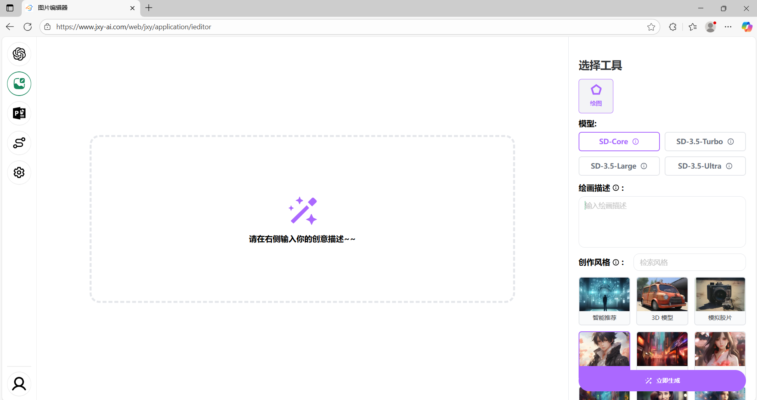
Task: Open the workflow route sidebar icon
Action: pyautogui.click(x=19, y=143)
